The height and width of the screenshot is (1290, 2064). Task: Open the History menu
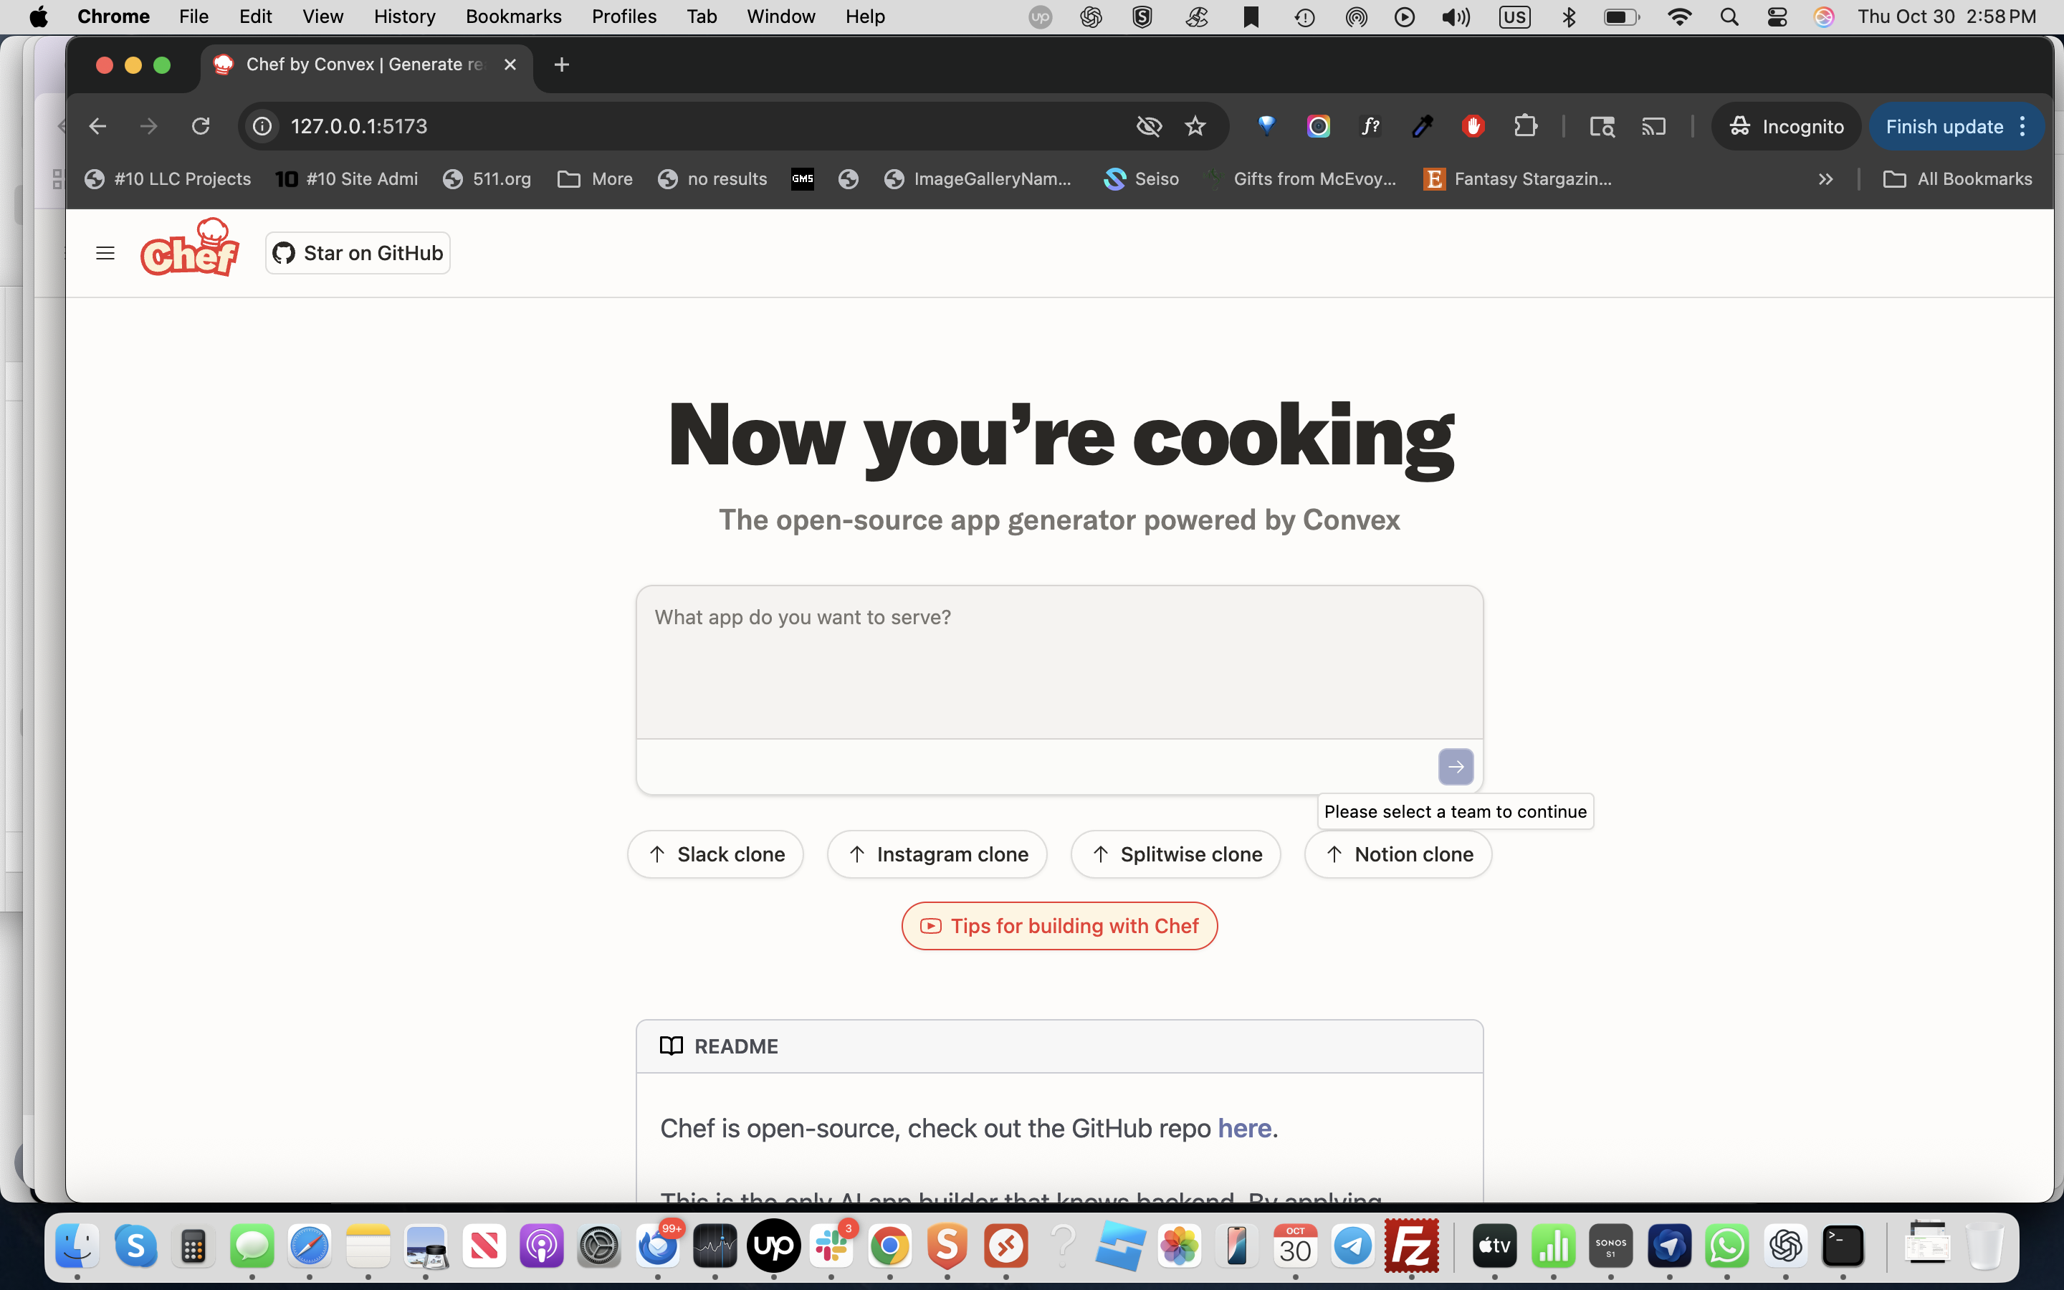pyautogui.click(x=404, y=17)
